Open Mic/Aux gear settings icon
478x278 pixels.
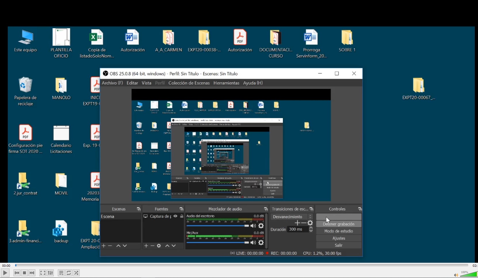click(261, 243)
